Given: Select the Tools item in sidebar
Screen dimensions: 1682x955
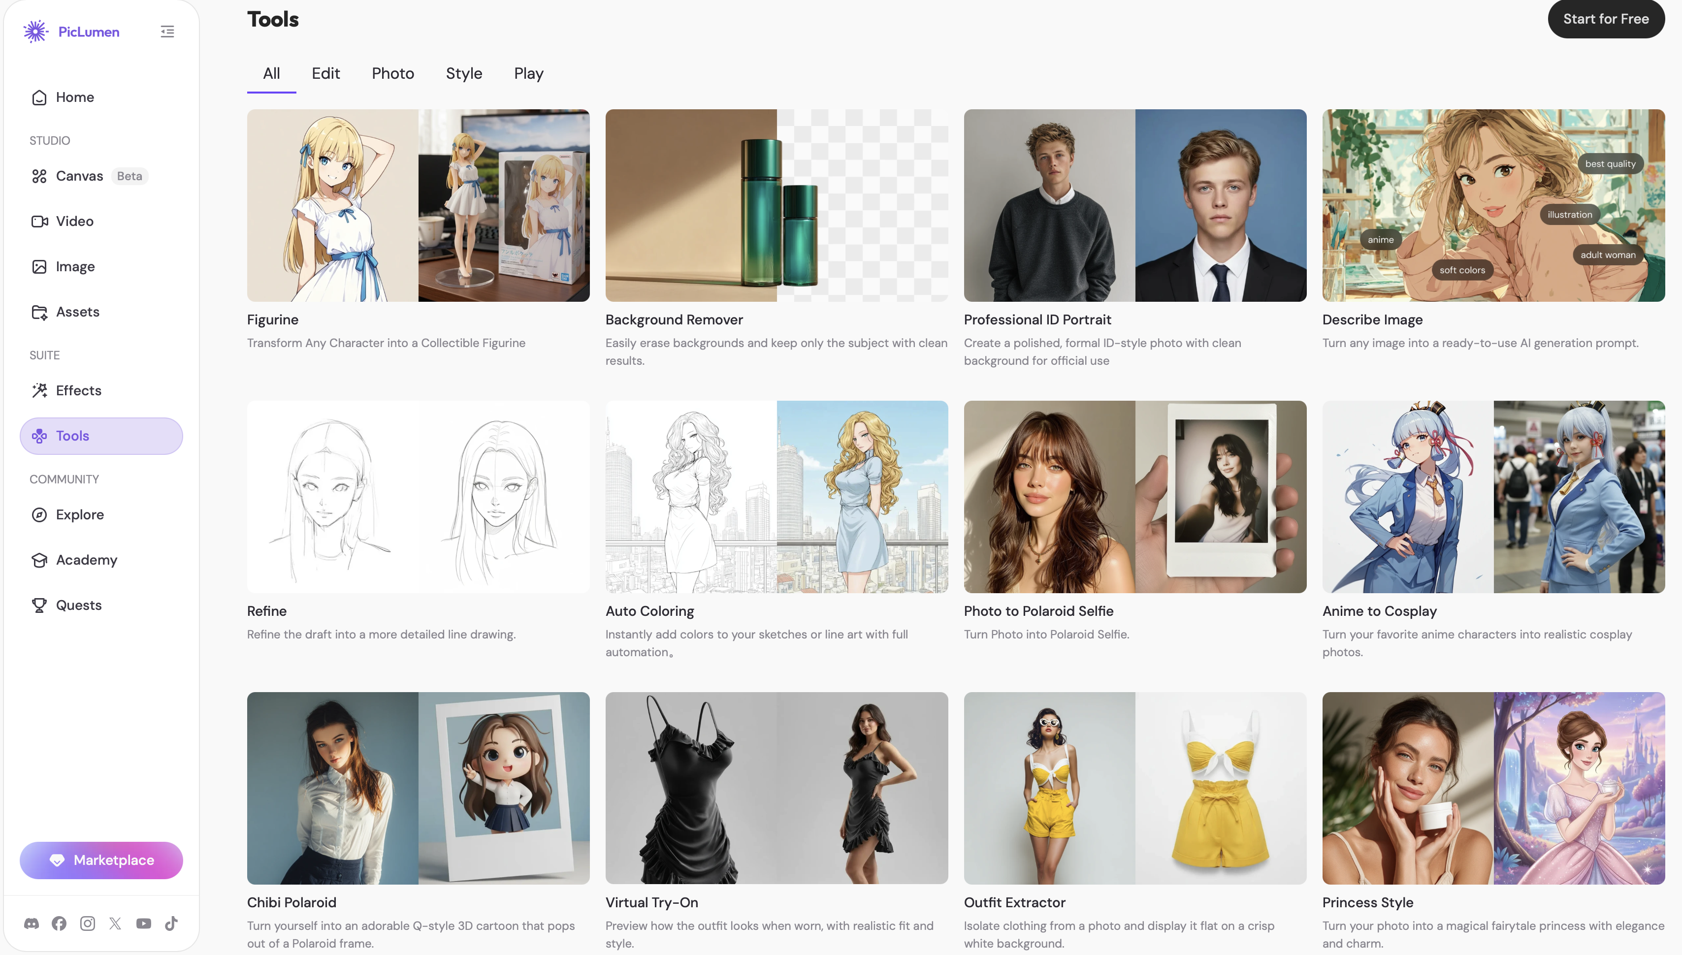Looking at the screenshot, I should [x=101, y=436].
